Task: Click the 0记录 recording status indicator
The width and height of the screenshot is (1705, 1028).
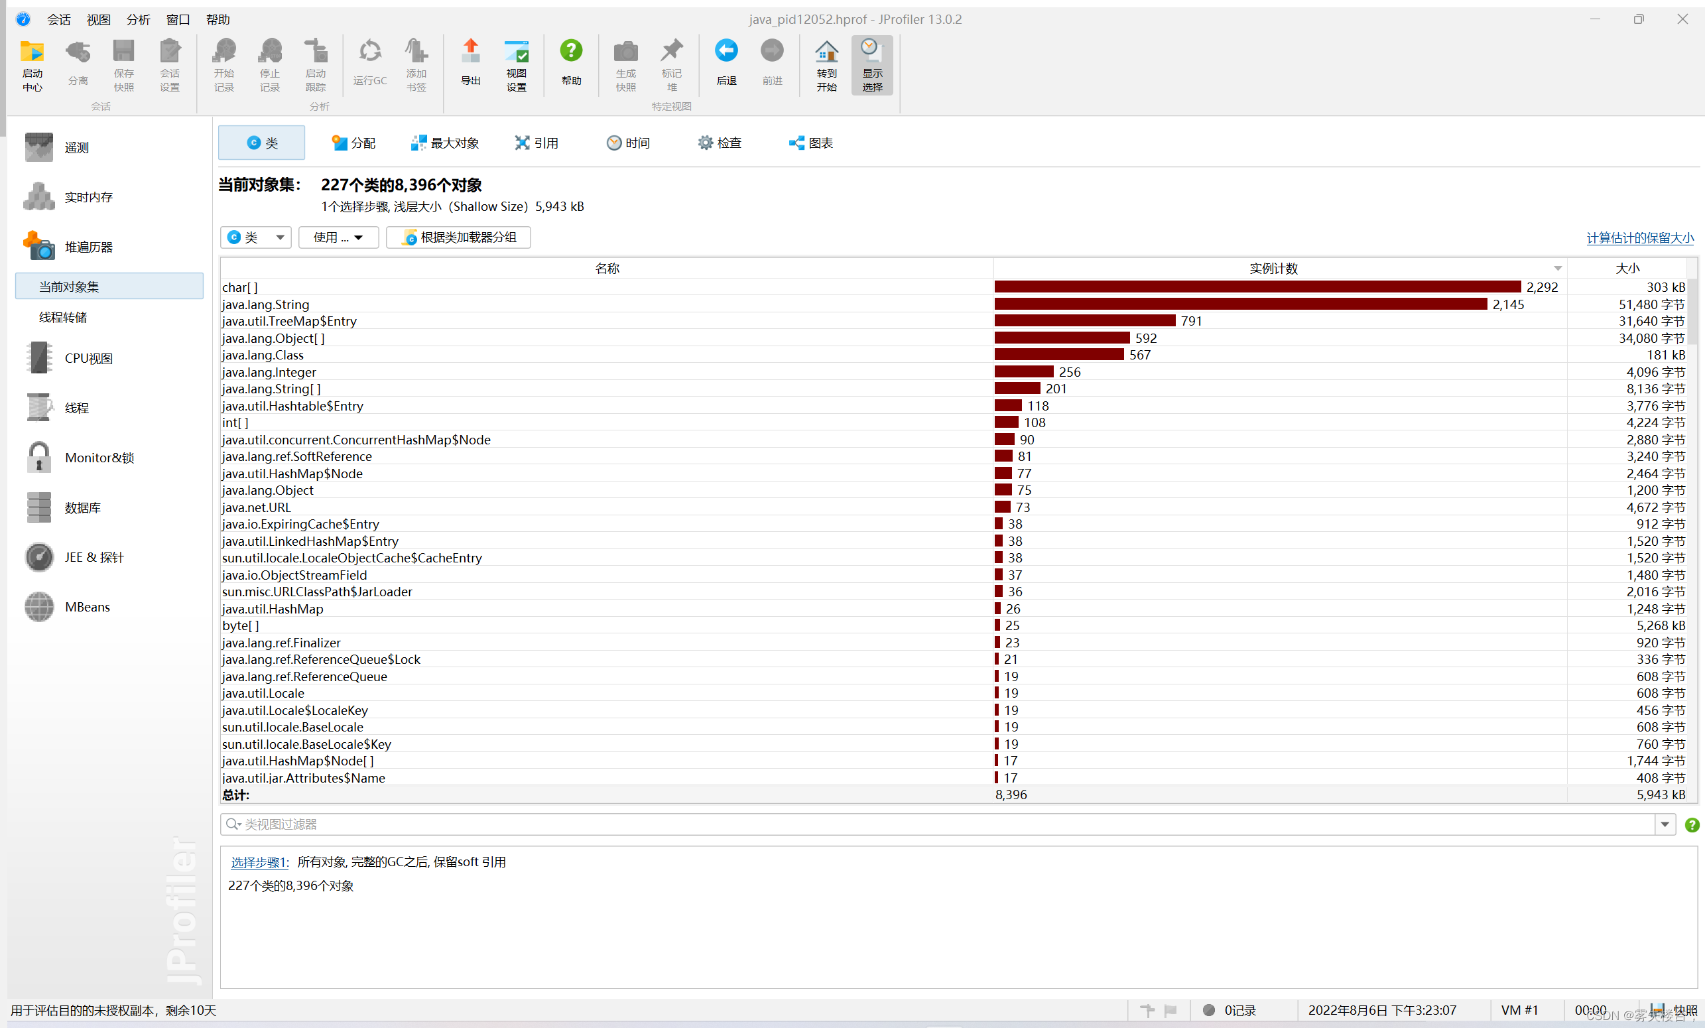Action: (1229, 1011)
